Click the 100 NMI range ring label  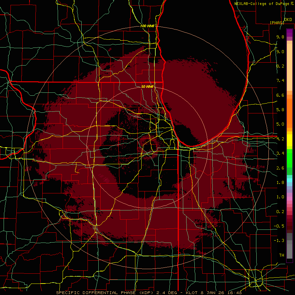147,26
